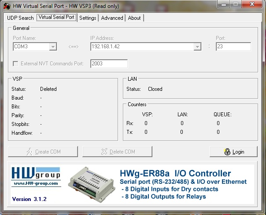This screenshot has height=215, width=266.
Task: Click the X icon on Delete COM
Action: [x=104, y=152]
